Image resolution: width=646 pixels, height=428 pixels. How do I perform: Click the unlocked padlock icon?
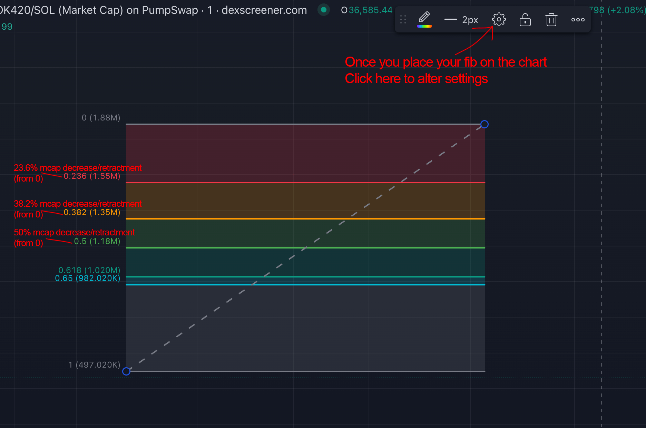(x=525, y=20)
